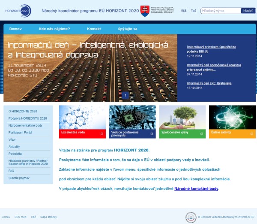Click the CVTI SR footer logo

[191, 218]
